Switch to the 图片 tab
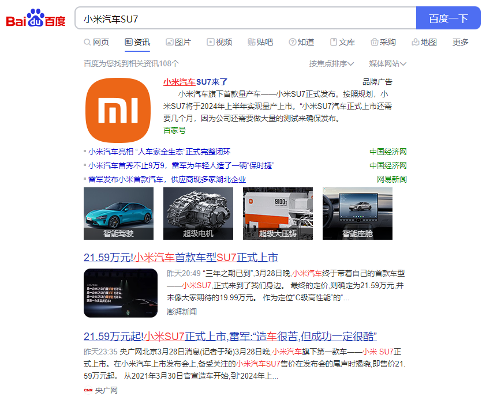This screenshot has width=486, height=404. [178, 42]
